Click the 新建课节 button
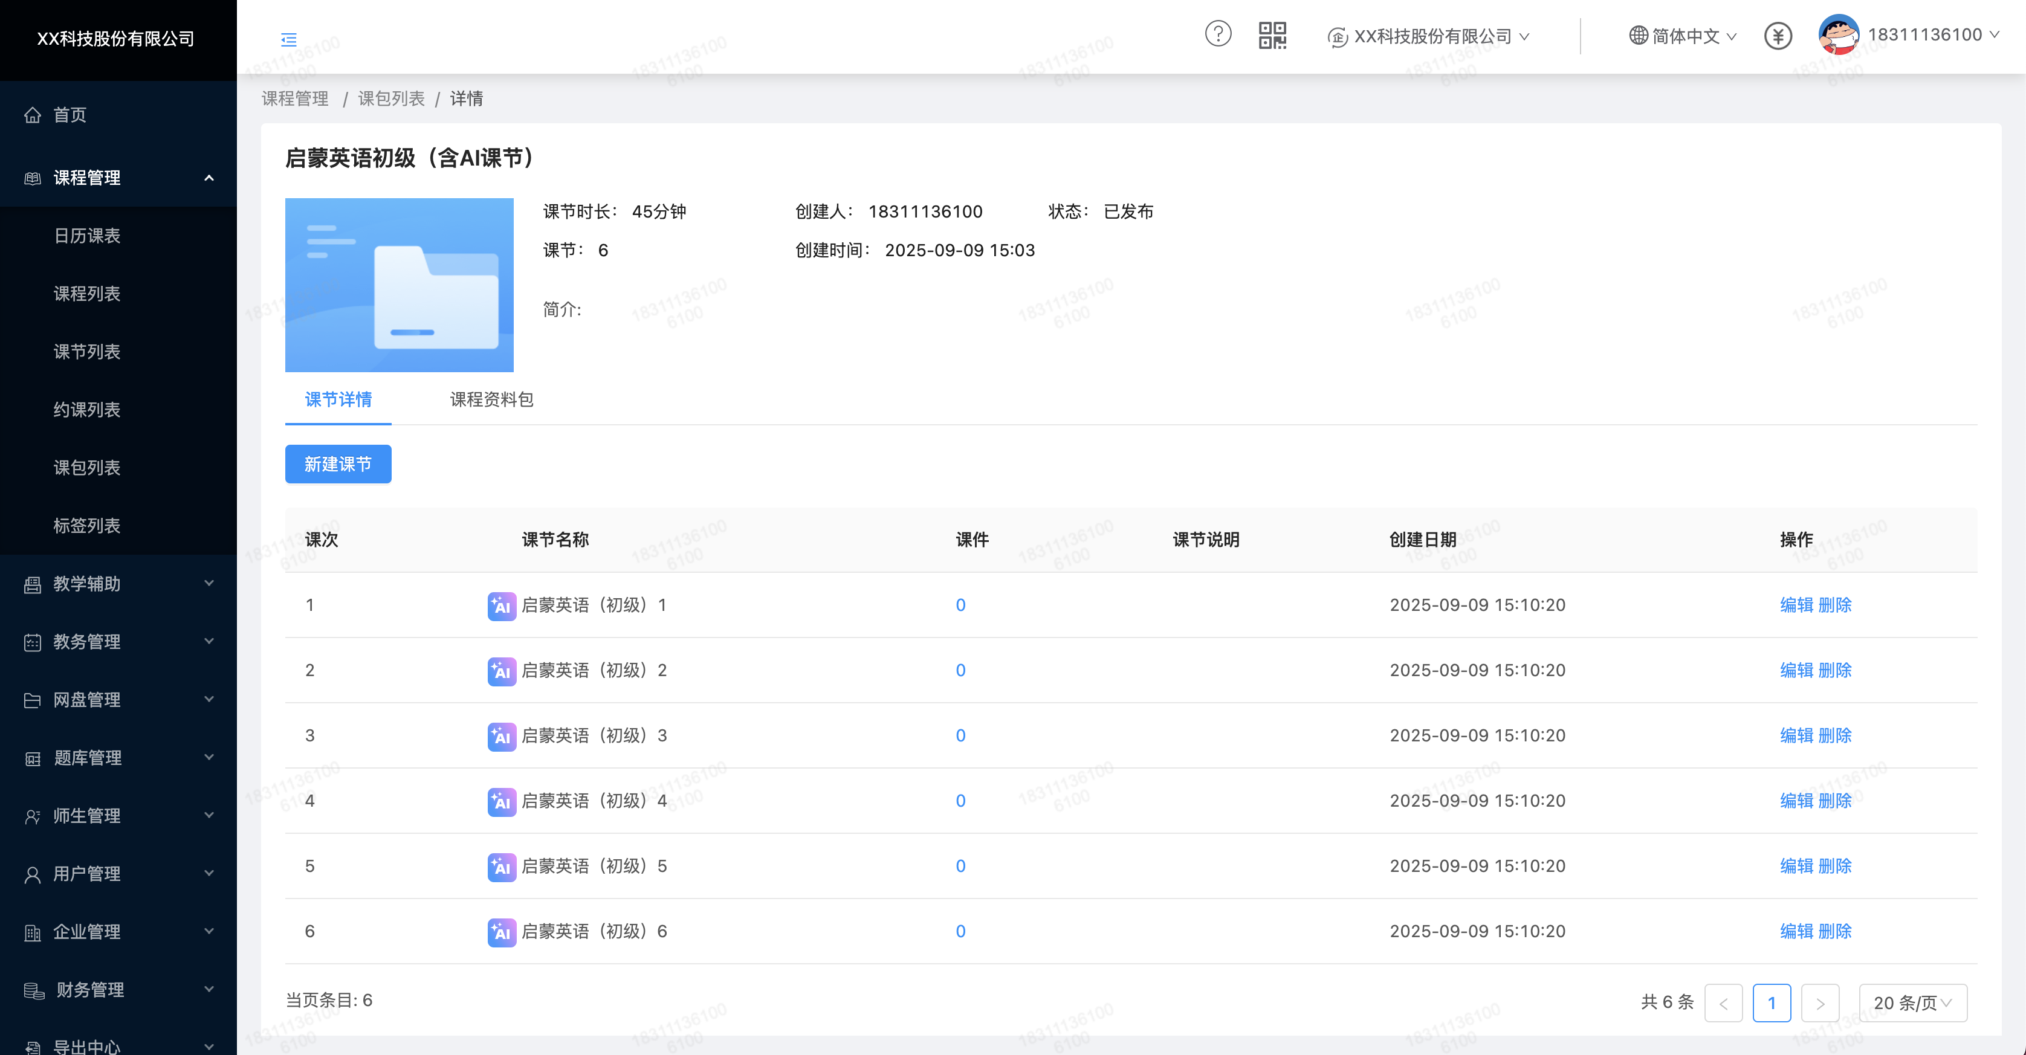2026x1055 pixels. (337, 465)
